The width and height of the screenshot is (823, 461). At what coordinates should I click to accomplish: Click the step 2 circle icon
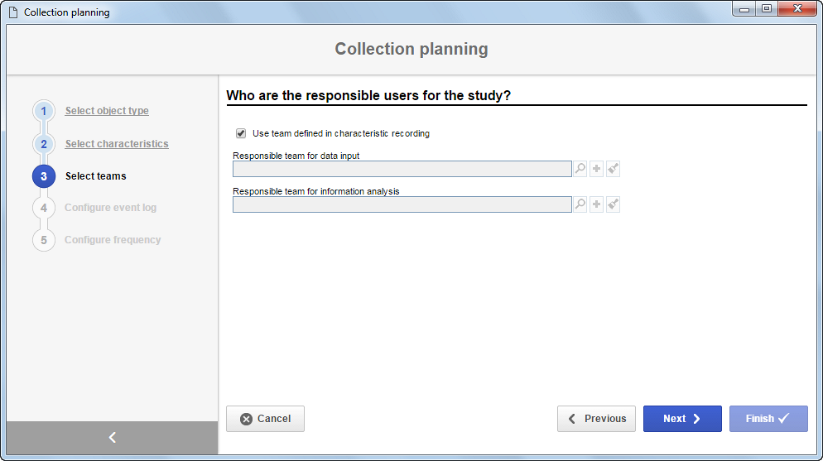44,144
